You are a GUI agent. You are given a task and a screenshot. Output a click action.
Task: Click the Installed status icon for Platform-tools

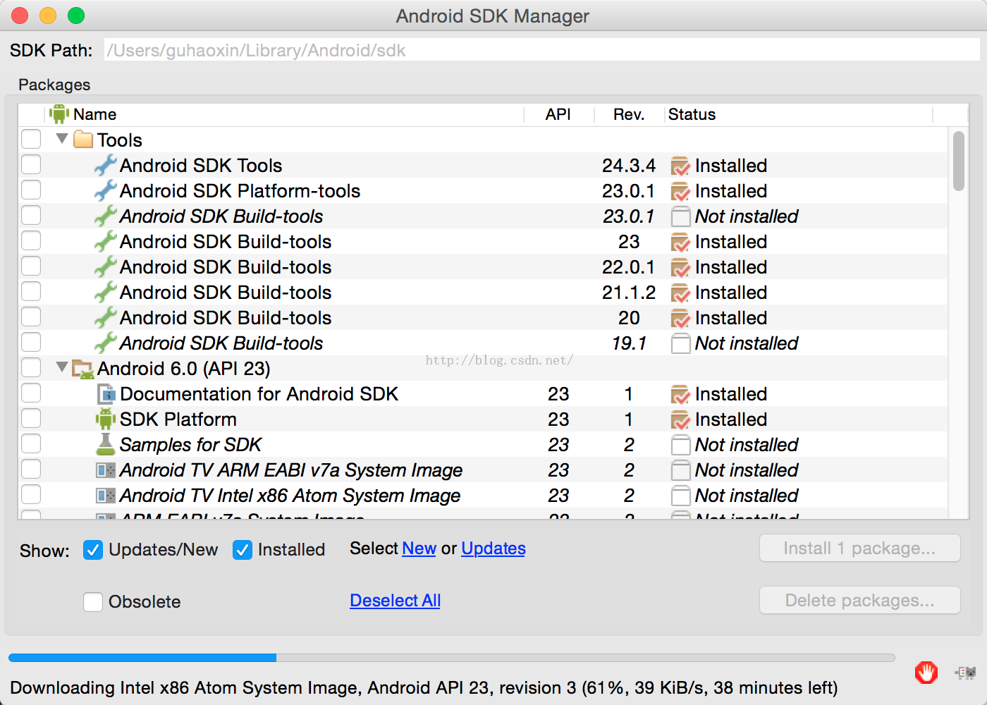coord(680,191)
